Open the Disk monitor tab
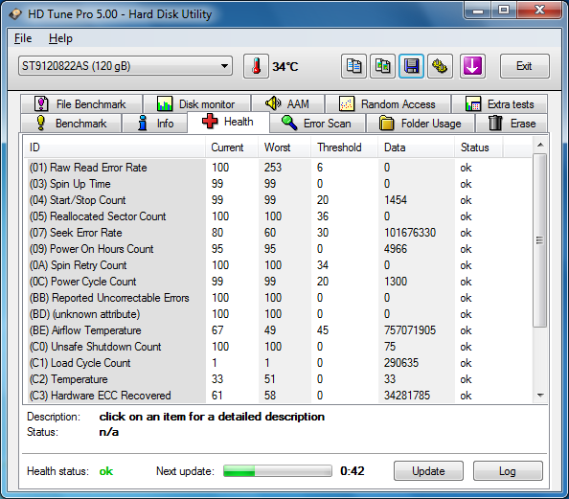 click(196, 104)
